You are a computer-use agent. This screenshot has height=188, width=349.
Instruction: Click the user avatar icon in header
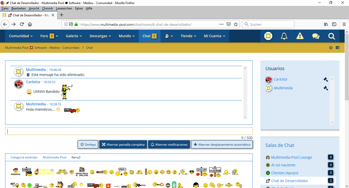click(x=268, y=36)
